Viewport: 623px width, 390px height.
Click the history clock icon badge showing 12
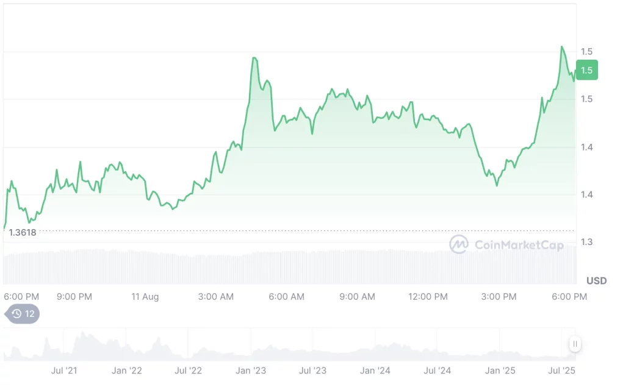pos(23,314)
